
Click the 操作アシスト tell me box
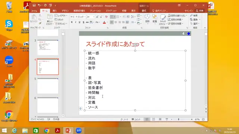[x=160, y=11]
